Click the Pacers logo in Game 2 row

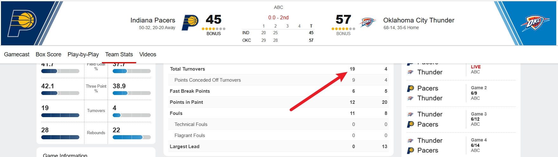pos(410,88)
